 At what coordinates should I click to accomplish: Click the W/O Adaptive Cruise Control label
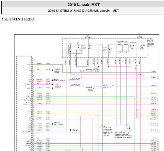[75, 85]
